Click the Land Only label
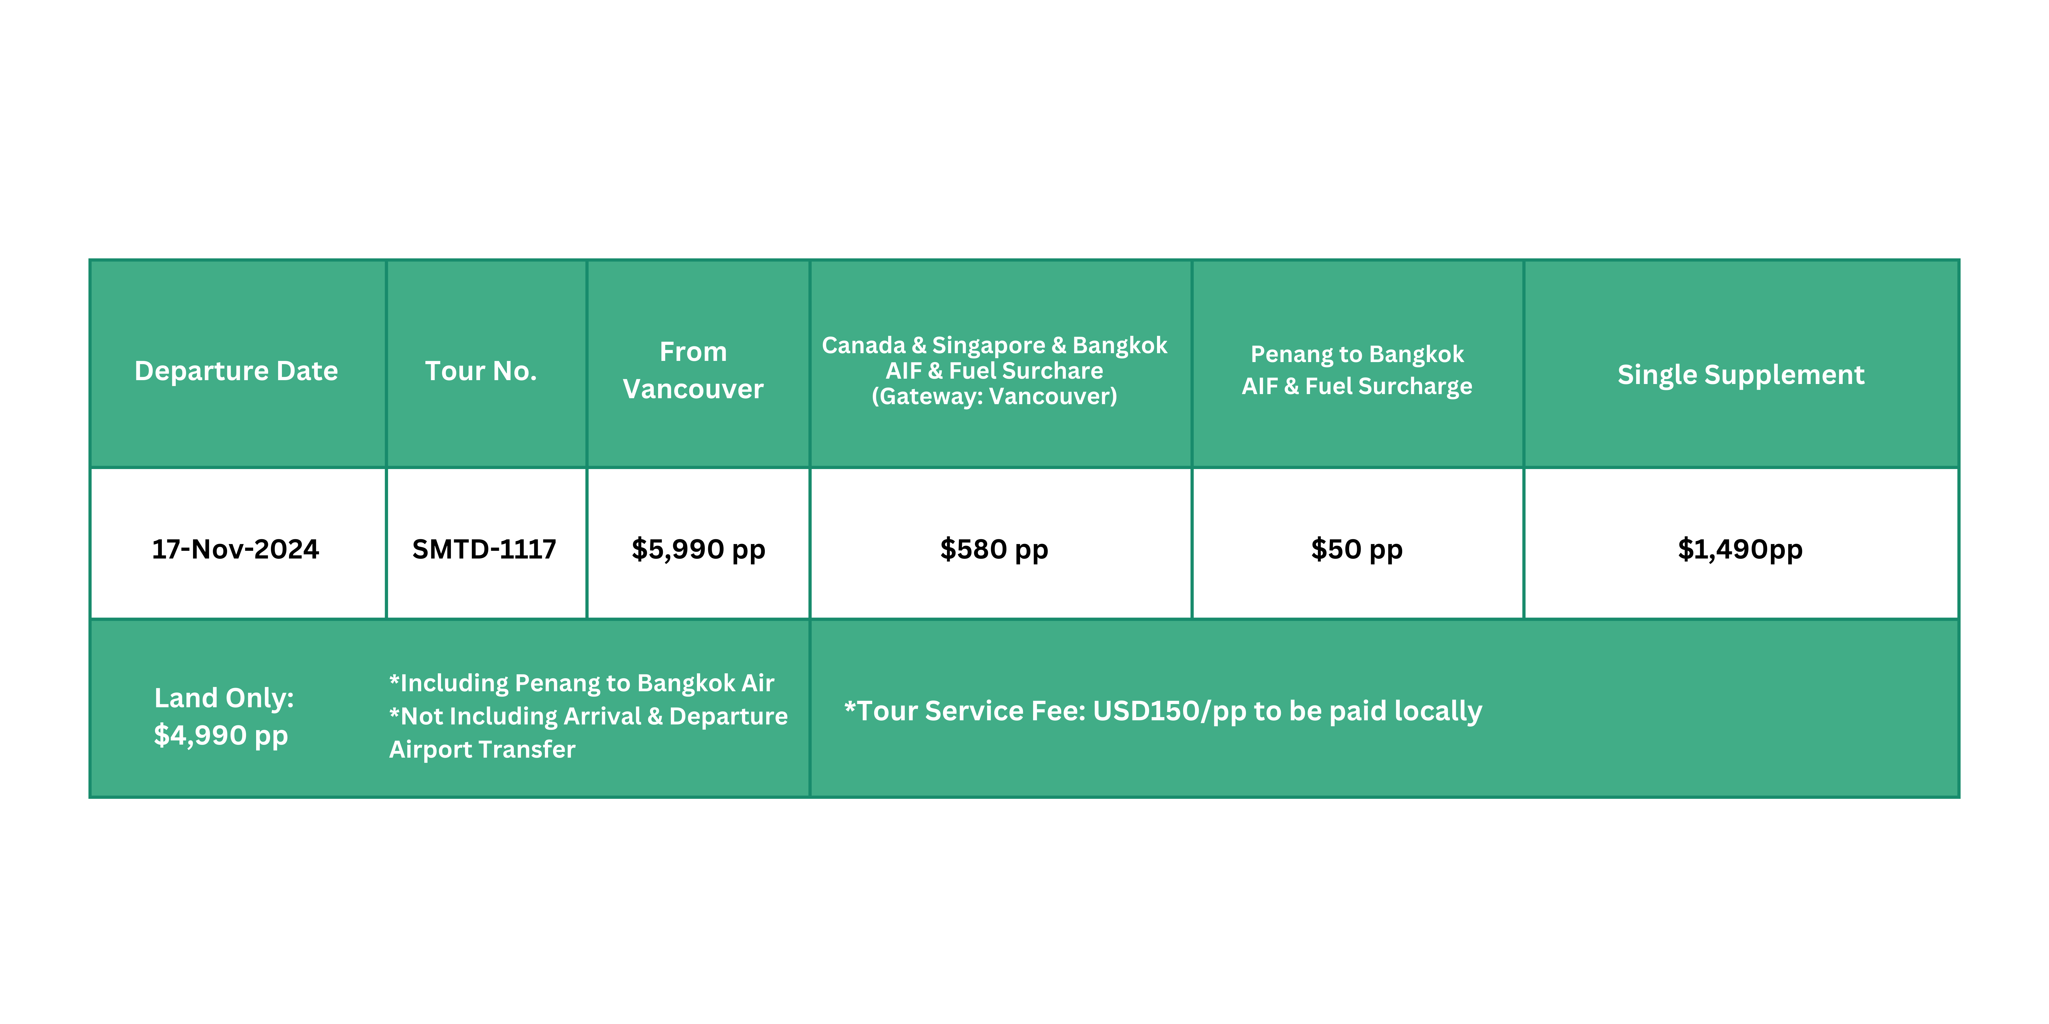The image size is (2049, 1024). [224, 698]
